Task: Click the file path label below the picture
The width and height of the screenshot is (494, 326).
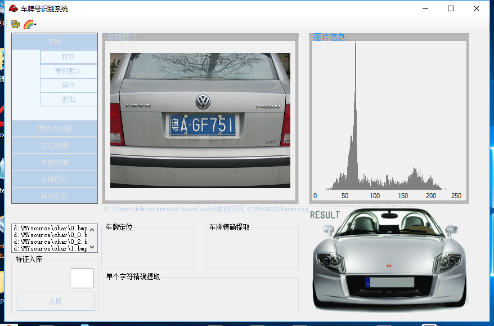Action: (x=206, y=209)
